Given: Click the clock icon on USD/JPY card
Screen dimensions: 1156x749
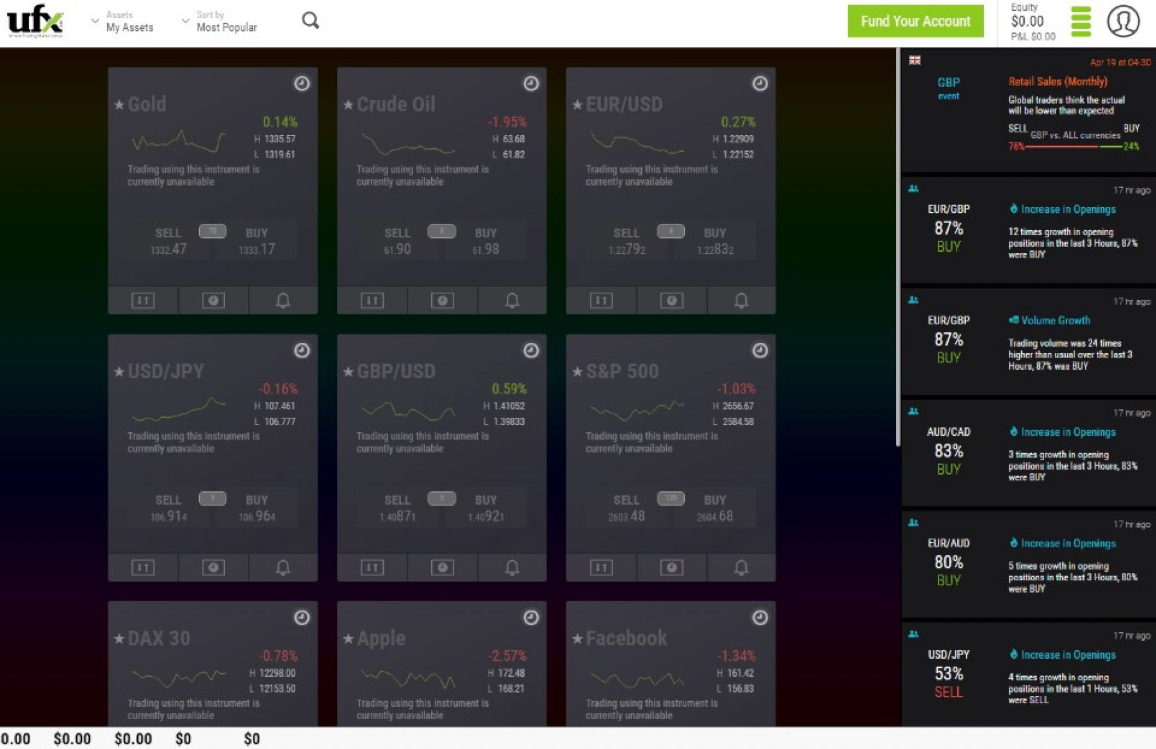Looking at the screenshot, I should [x=302, y=351].
